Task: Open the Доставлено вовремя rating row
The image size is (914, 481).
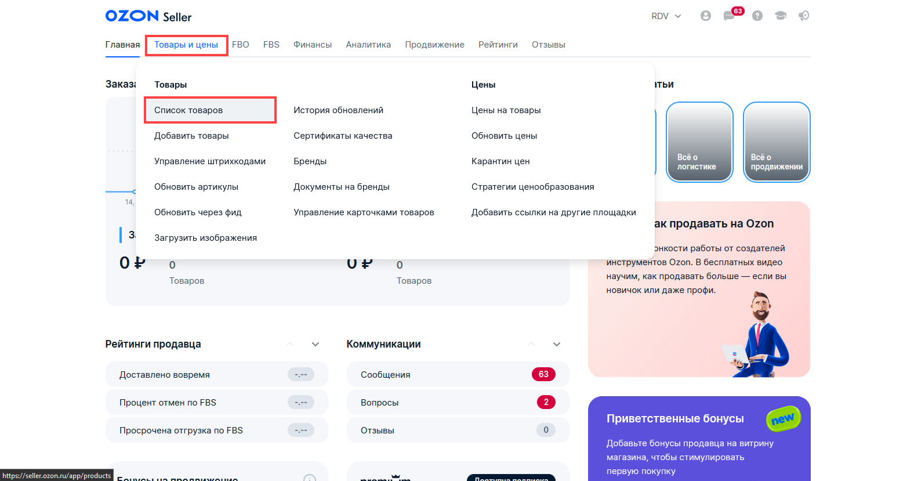Action: pos(217,374)
